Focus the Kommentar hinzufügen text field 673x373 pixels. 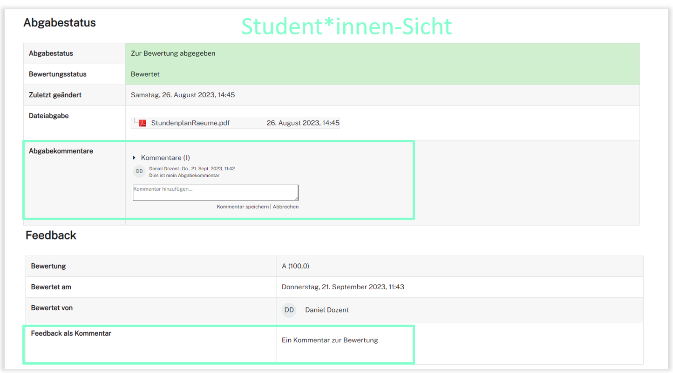(x=215, y=193)
